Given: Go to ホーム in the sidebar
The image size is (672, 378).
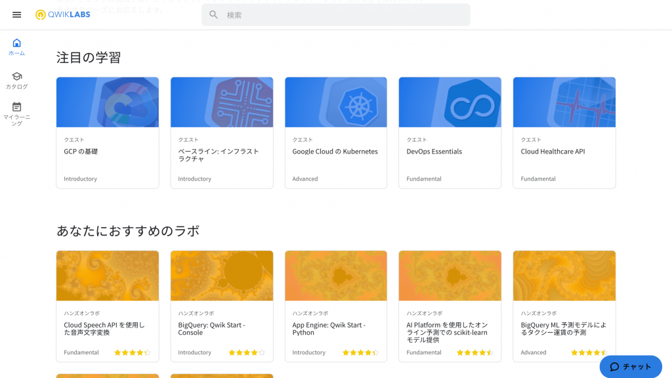Looking at the screenshot, I should pyautogui.click(x=16, y=47).
